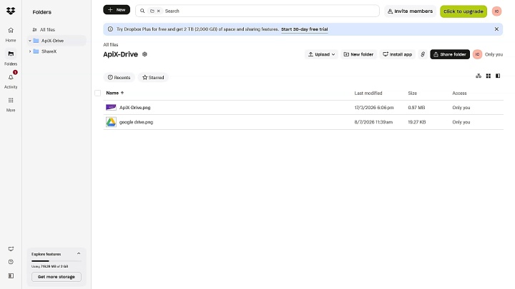This screenshot has width=515, height=289.
Task: Open the Dropbox logo home
Action: coord(11,11)
